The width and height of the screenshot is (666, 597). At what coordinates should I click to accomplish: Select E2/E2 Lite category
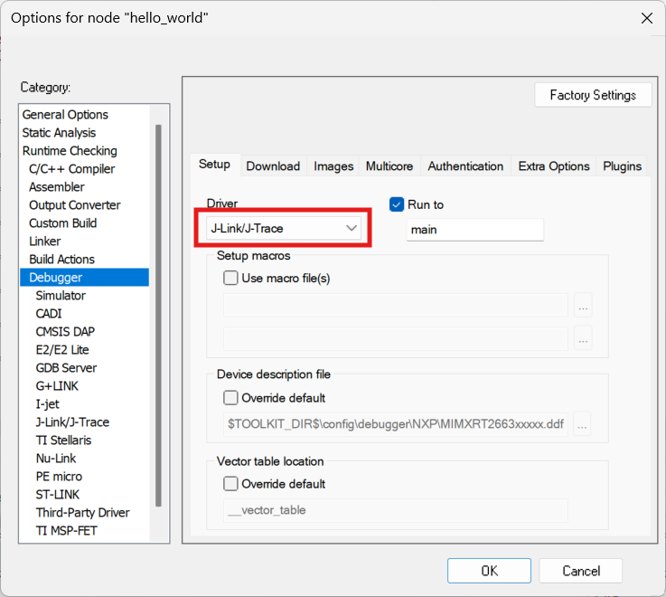pyautogui.click(x=62, y=349)
